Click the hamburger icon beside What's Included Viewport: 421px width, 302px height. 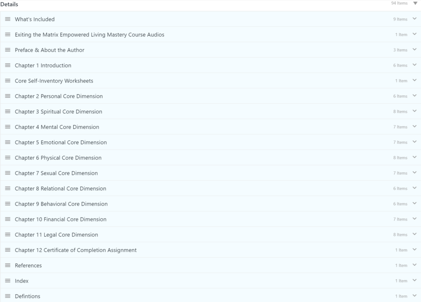[8, 19]
